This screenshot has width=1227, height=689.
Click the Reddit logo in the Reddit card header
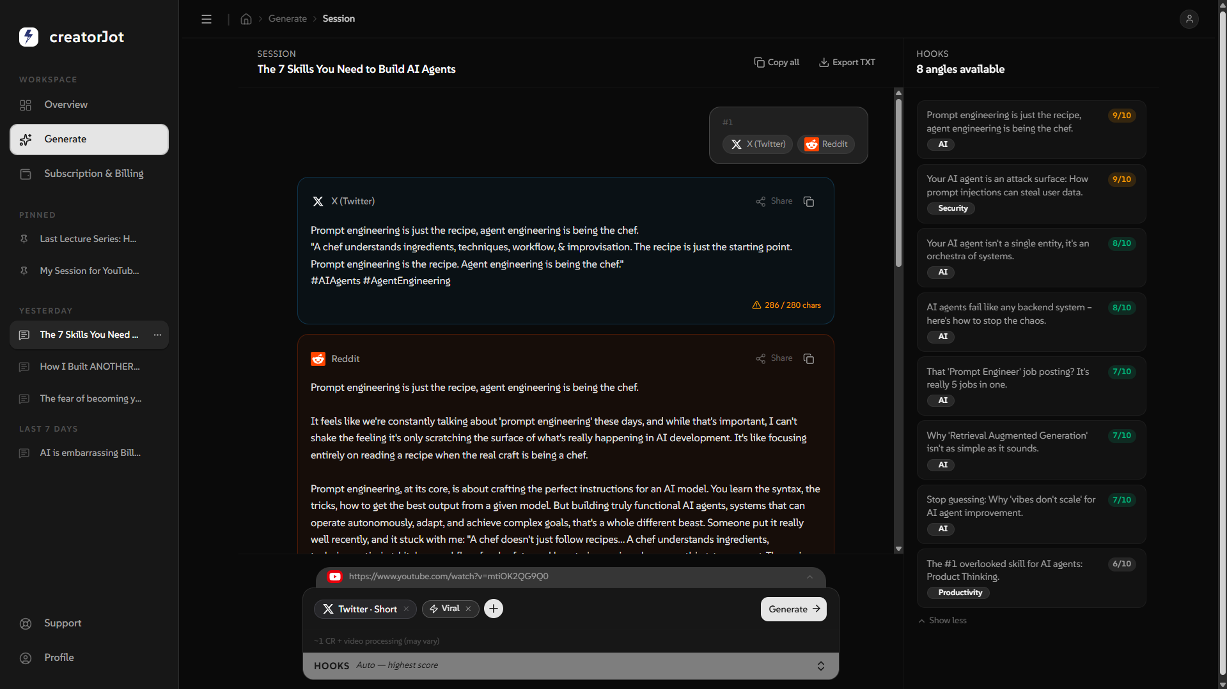(318, 359)
